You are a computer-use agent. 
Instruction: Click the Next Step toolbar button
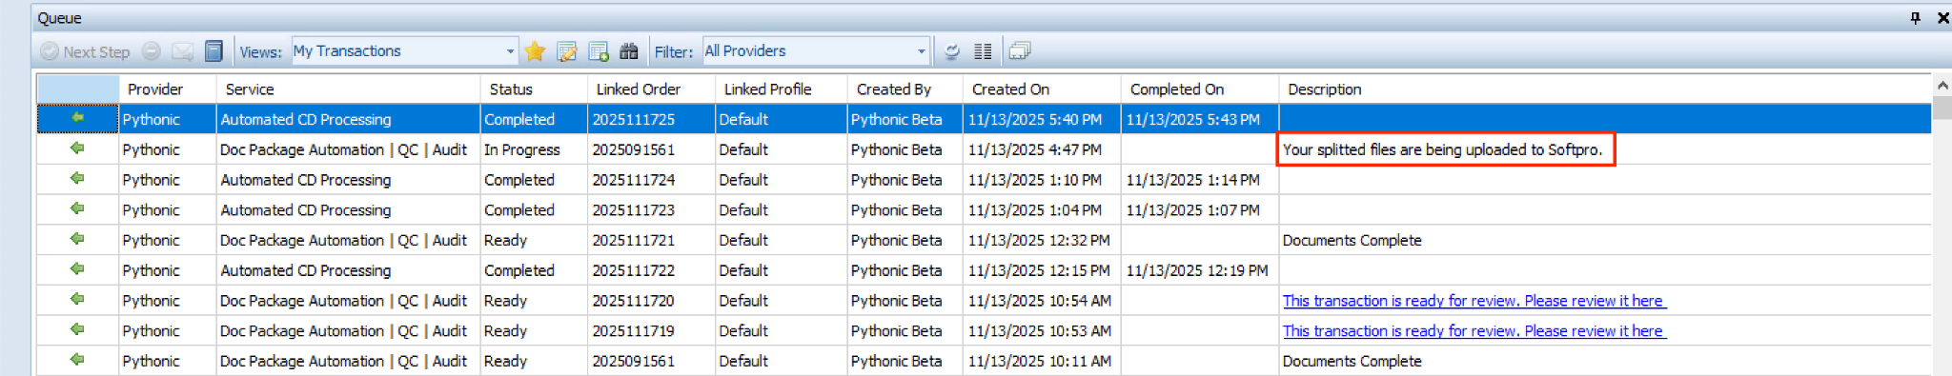pyautogui.click(x=85, y=51)
